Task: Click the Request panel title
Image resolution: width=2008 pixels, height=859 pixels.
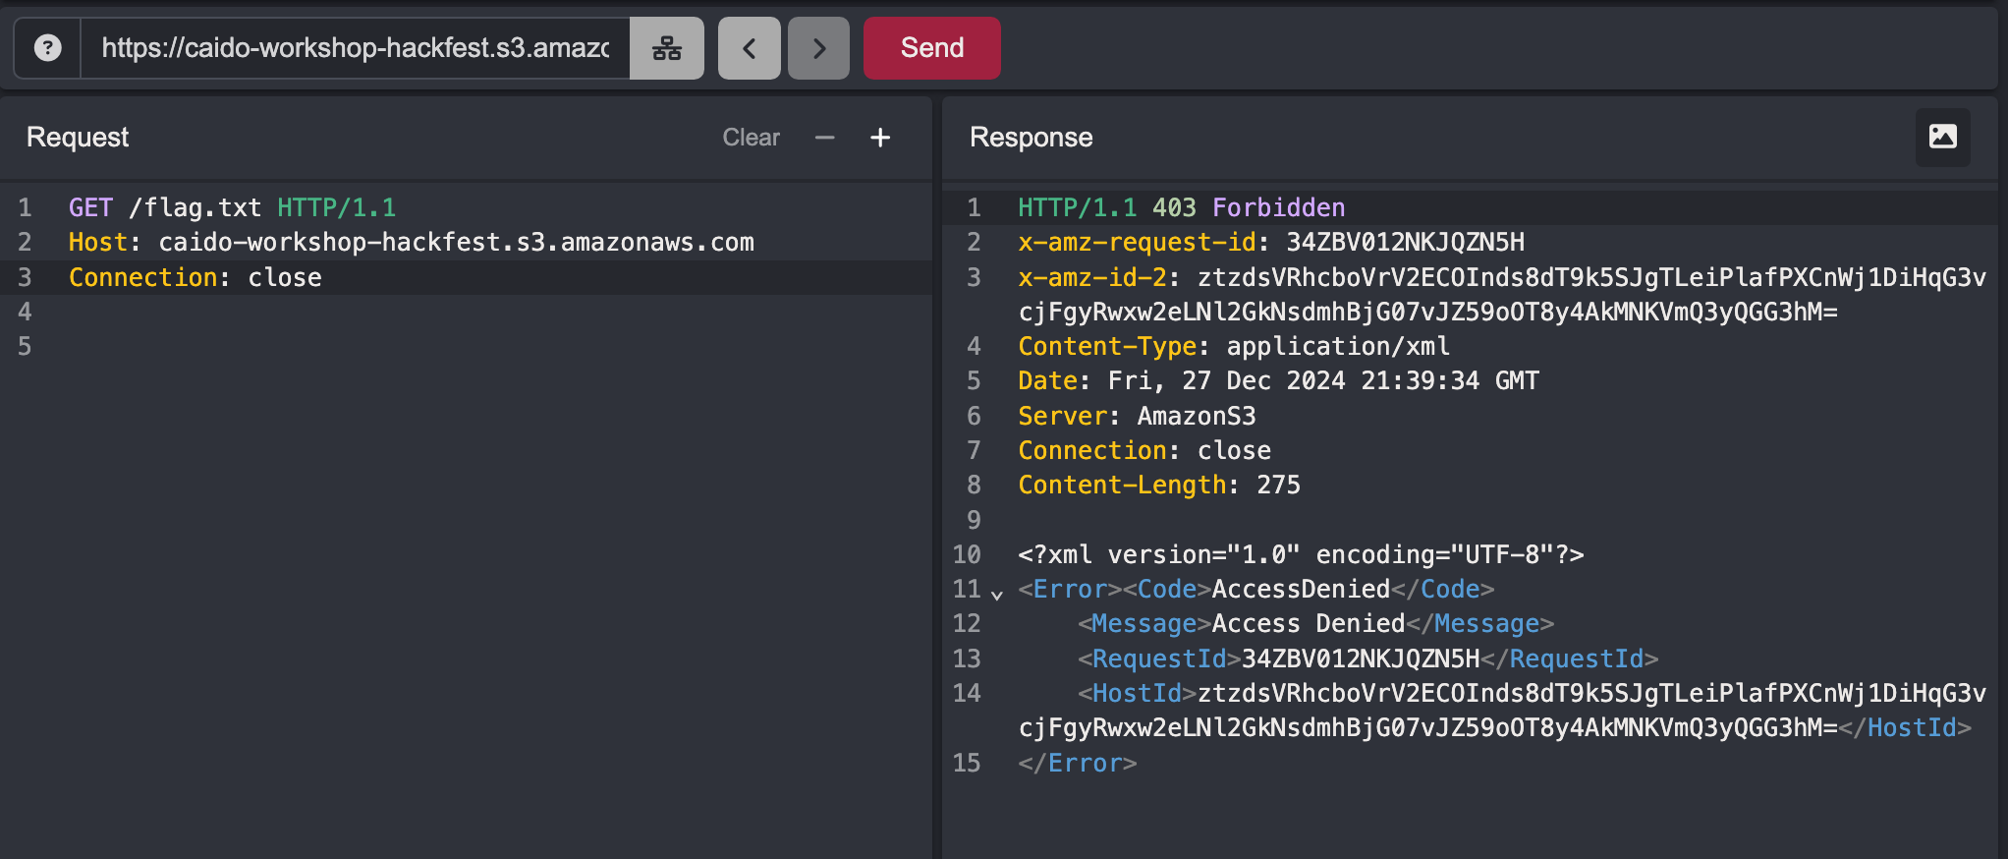Action: 78,137
